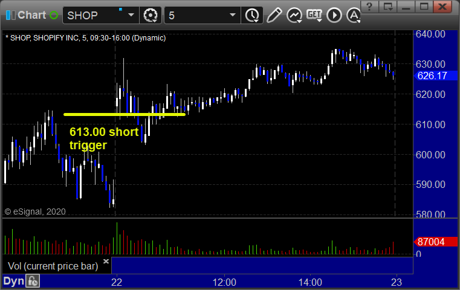Click the 12:00 time axis label

coord(224,282)
